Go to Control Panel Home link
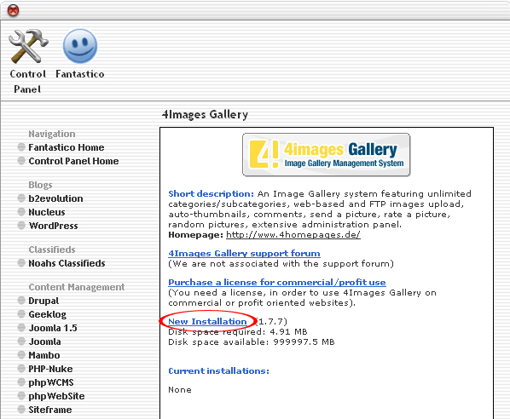 [73, 161]
